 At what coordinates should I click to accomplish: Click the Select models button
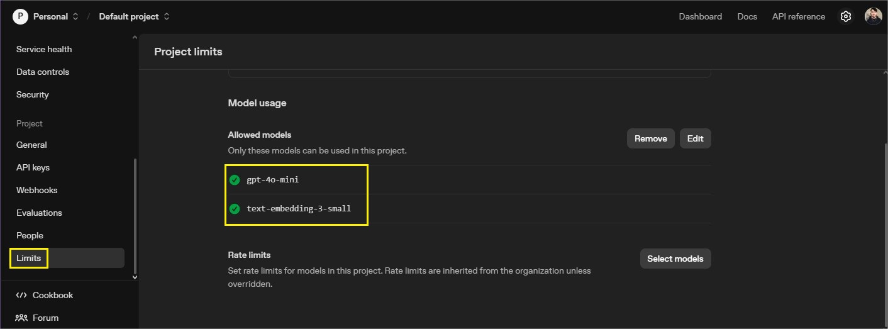click(675, 259)
